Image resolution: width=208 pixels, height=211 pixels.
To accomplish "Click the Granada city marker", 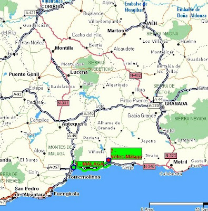I will coord(163,107).
